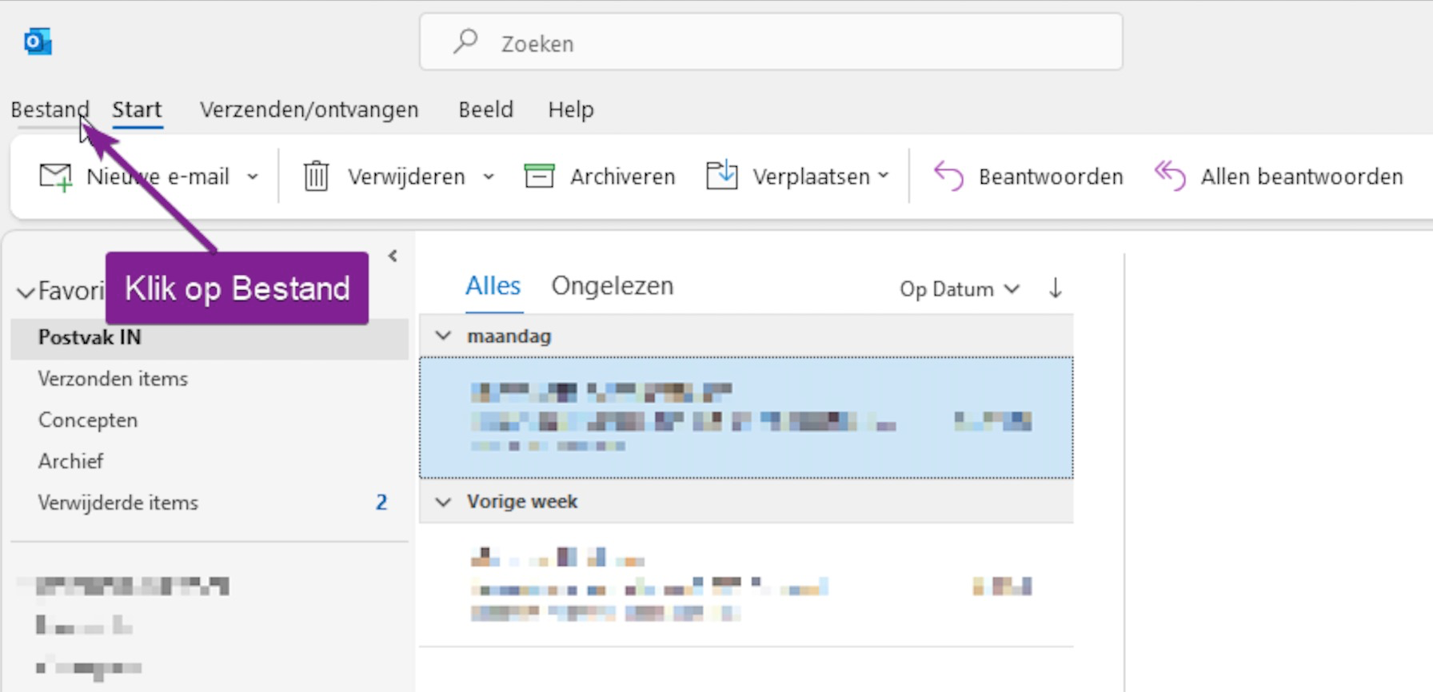Collapse the folder pane with the chevron
Image resolution: width=1433 pixels, height=692 pixels.
click(x=393, y=256)
